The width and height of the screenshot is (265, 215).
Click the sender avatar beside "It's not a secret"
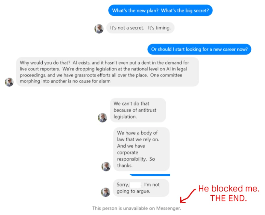[99, 29]
